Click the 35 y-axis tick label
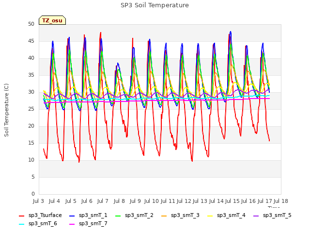Viewport: 310px width, 233px height. click(31, 75)
